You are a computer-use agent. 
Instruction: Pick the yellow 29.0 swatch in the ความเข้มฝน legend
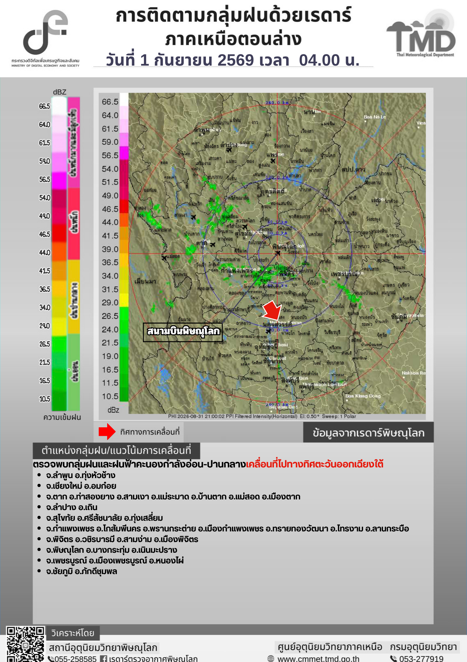[x=59, y=326]
